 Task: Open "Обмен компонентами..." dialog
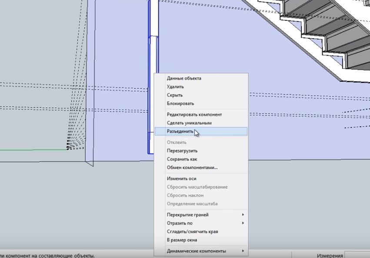(x=192, y=168)
